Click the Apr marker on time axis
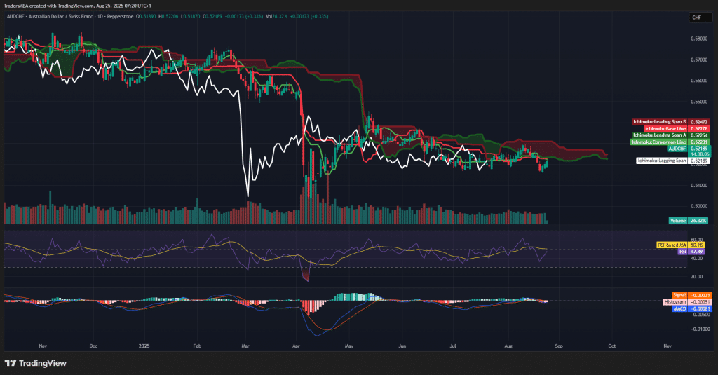Image resolution: width=718 pixels, height=375 pixels. [x=296, y=346]
